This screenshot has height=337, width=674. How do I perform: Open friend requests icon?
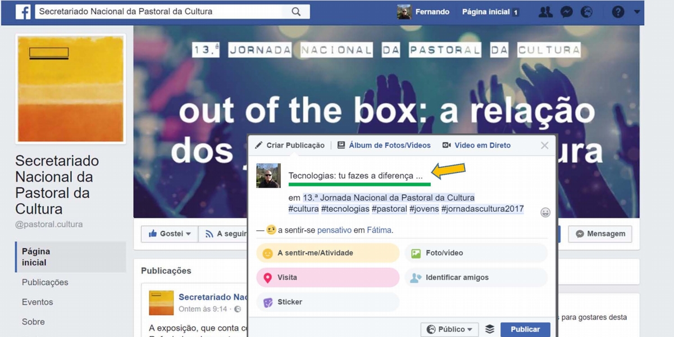point(545,12)
